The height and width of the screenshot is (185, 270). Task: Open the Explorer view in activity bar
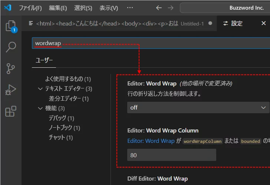pyautogui.click(x=11, y=26)
